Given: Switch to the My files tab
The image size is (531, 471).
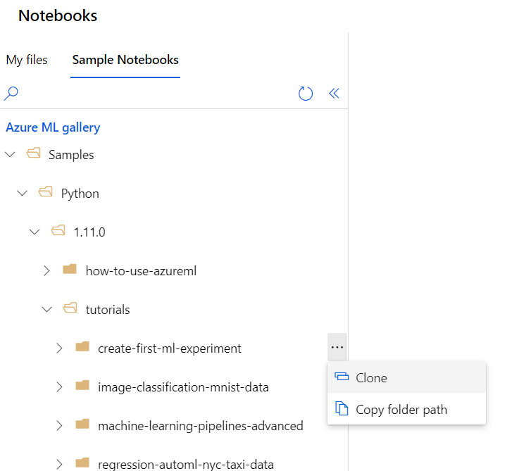Looking at the screenshot, I should [x=27, y=60].
